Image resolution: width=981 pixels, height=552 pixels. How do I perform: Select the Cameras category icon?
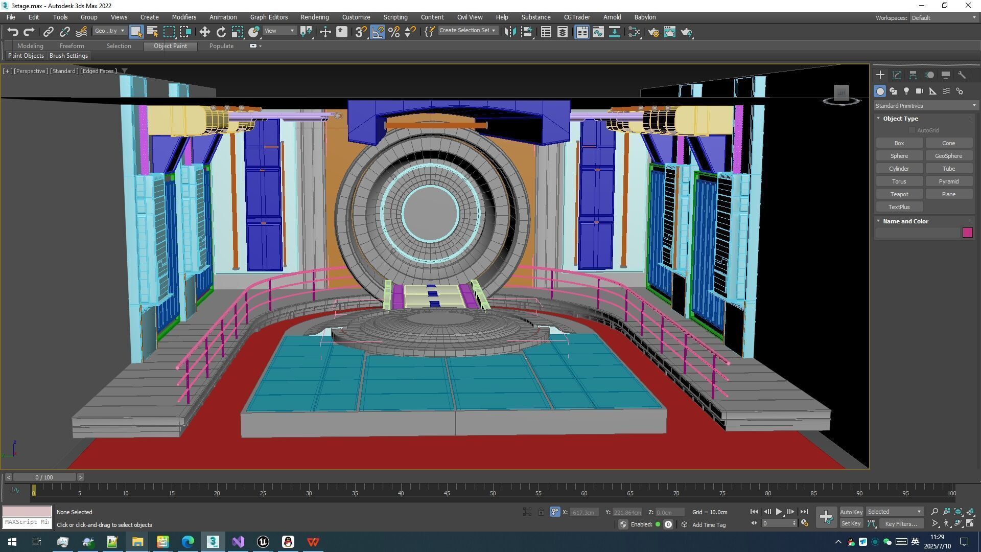click(x=920, y=91)
